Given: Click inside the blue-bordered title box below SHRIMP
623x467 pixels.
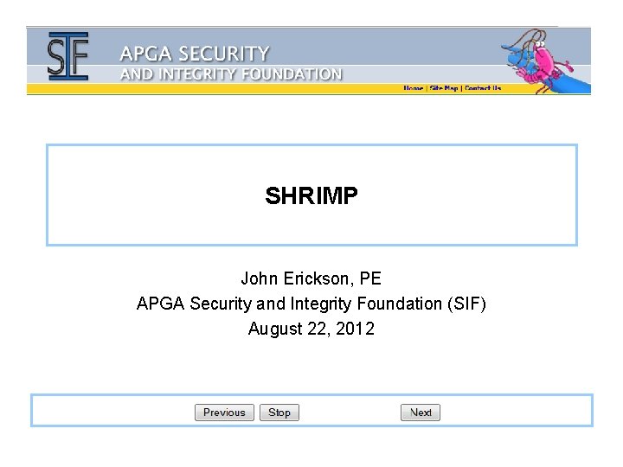Looking at the screenshot, I should (311, 227).
